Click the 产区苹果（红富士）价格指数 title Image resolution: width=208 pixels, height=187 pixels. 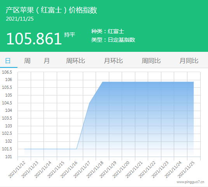point(51,10)
